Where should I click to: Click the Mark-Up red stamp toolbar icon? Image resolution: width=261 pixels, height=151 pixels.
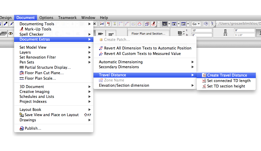tap(154, 24)
